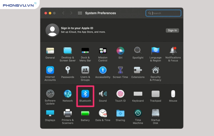Click the Search field
The height and width of the screenshot is (136, 214).
pos(165,13)
